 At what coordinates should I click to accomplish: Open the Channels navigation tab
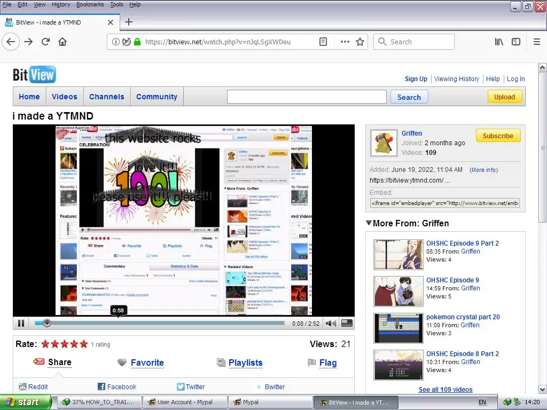(107, 97)
